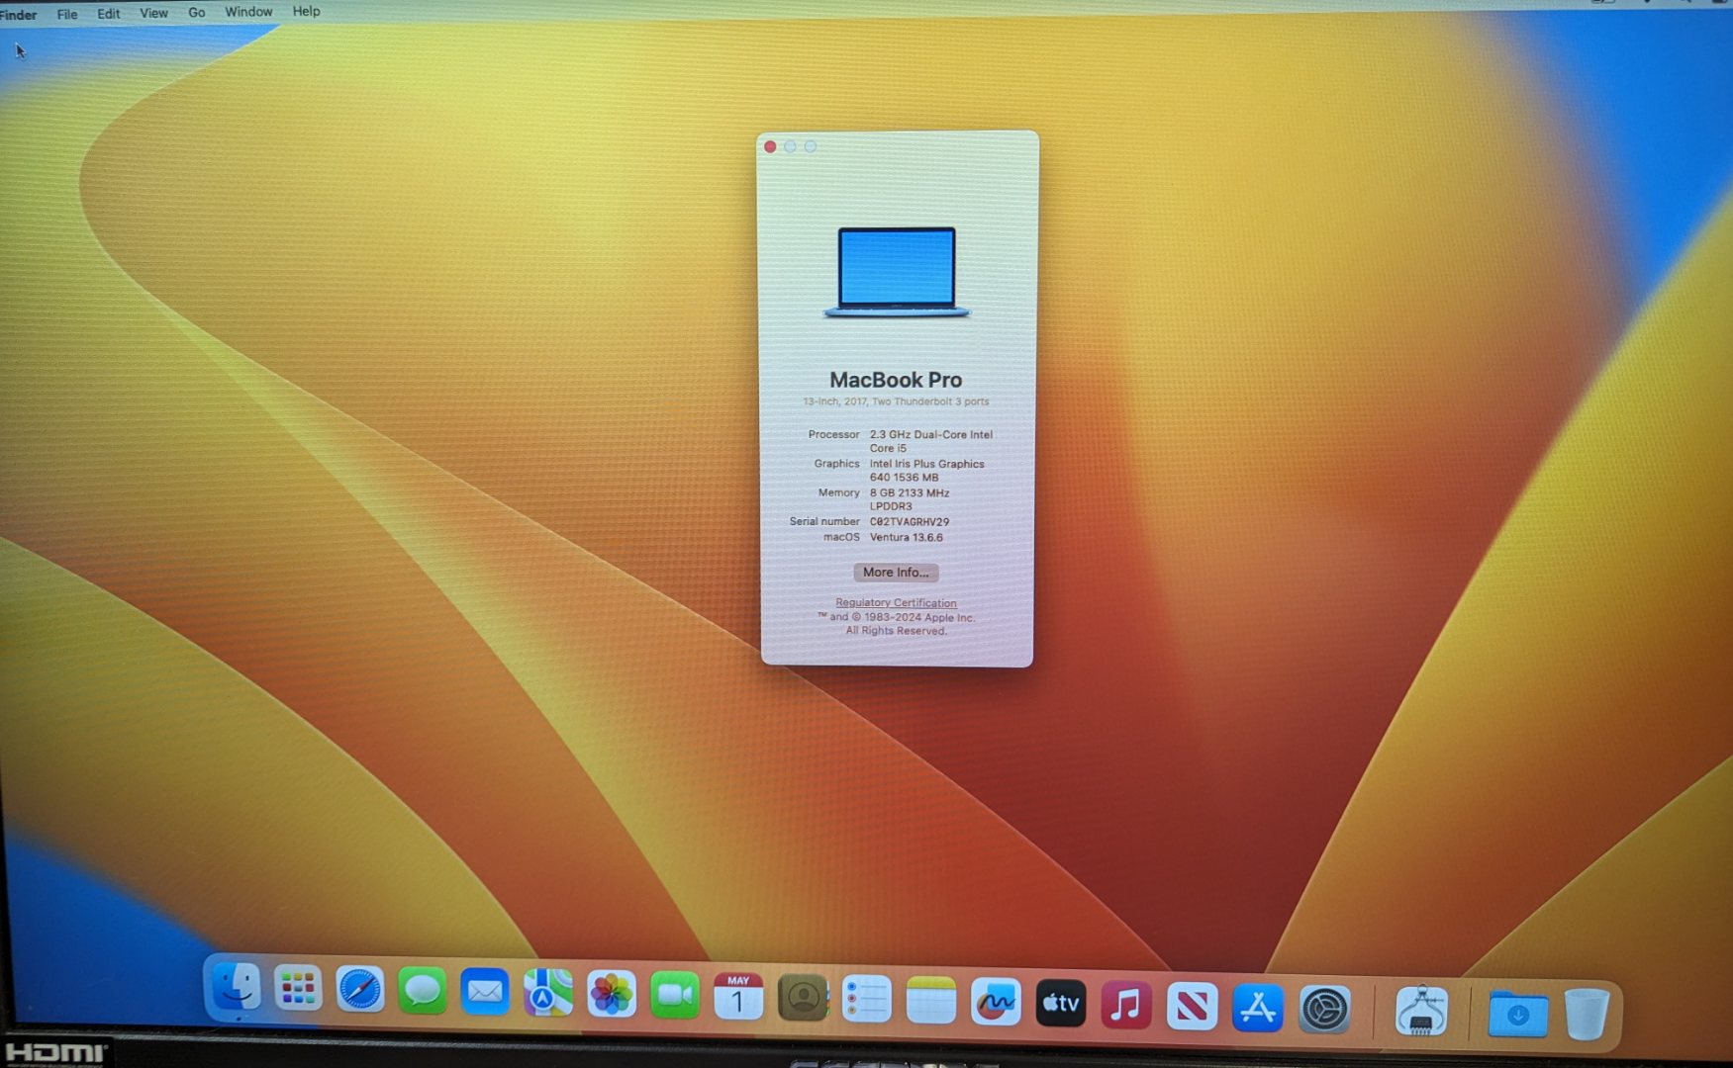Open the Apple TV app
Image resolution: width=1733 pixels, height=1068 pixels.
(1060, 1004)
